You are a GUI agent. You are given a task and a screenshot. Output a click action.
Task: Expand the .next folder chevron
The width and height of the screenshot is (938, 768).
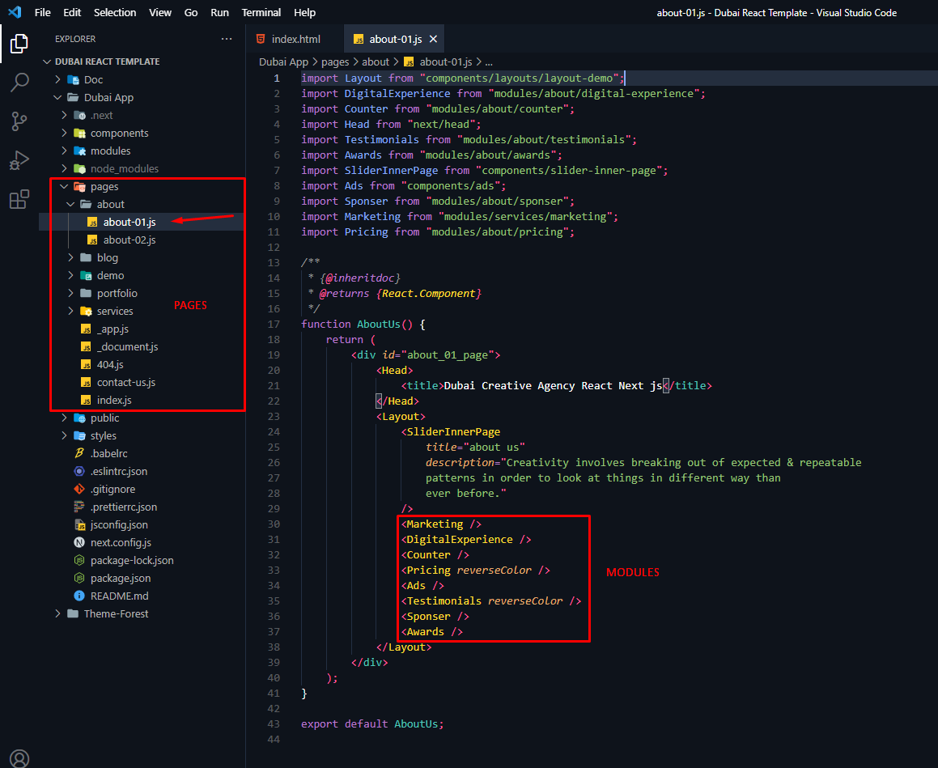coord(64,115)
